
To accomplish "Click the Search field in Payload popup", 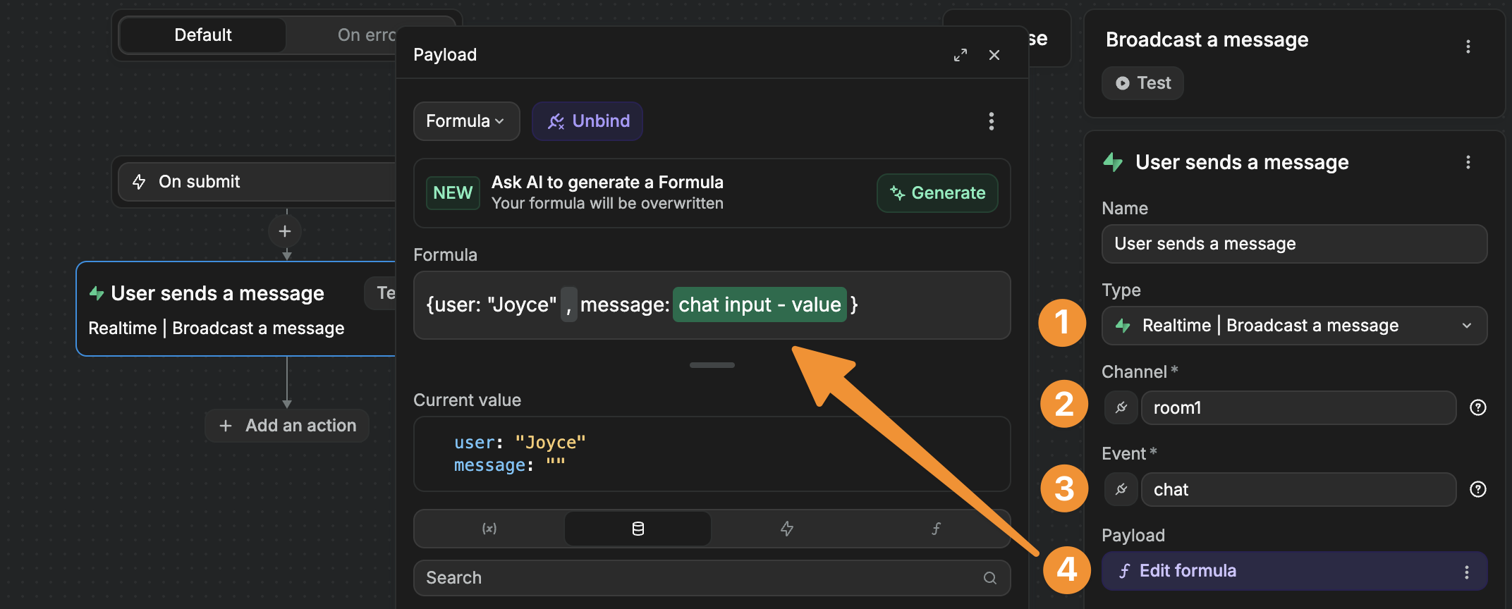I will (x=712, y=578).
